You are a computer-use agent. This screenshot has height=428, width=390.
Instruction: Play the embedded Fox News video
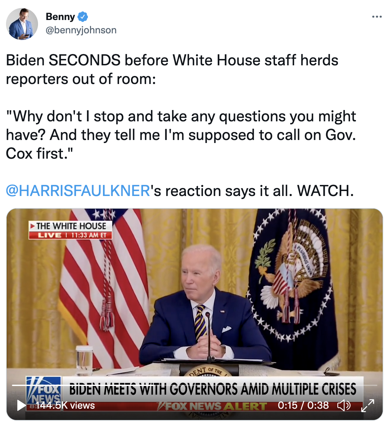tap(21, 405)
